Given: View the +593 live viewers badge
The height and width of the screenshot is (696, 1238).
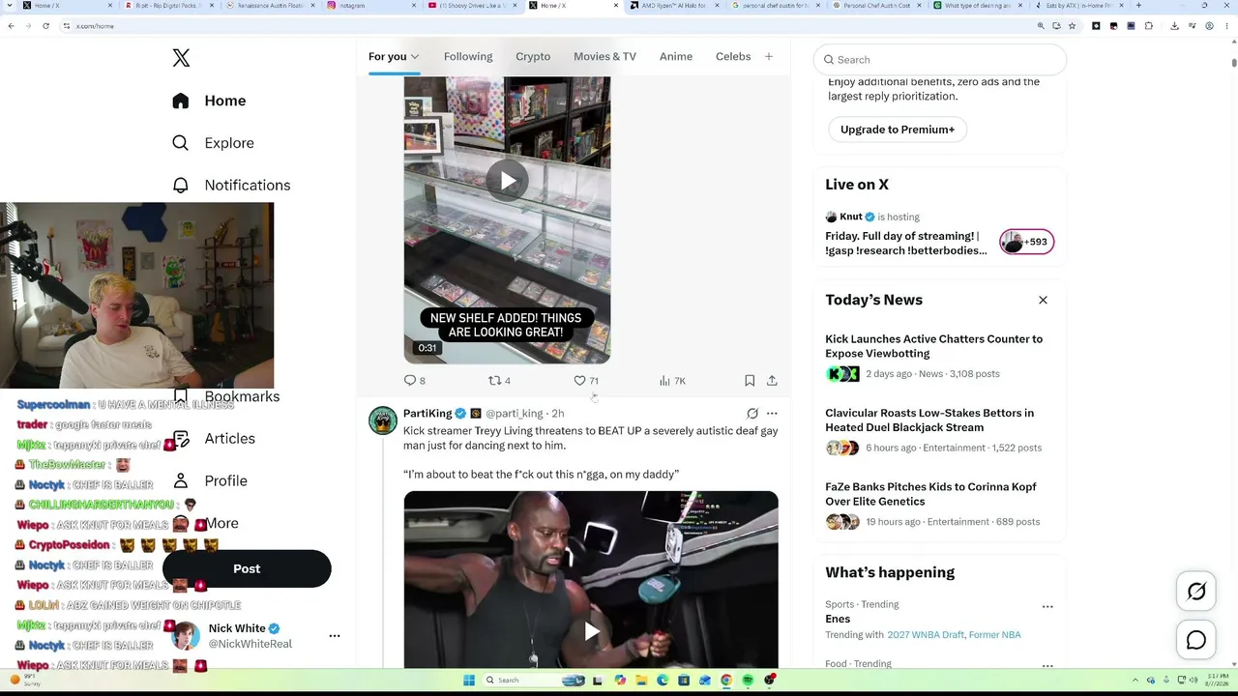Looking at the screenshot, I should point(1026,242).
